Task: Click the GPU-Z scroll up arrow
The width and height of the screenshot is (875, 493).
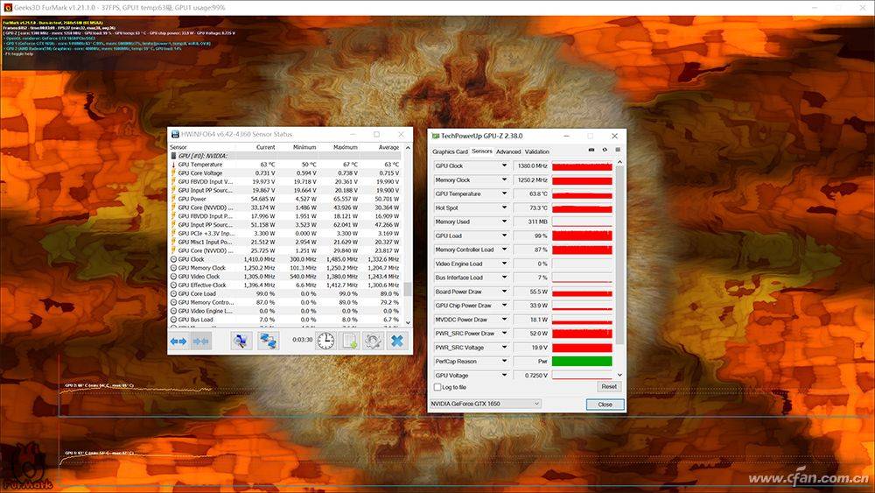Action: pos(619,162)
